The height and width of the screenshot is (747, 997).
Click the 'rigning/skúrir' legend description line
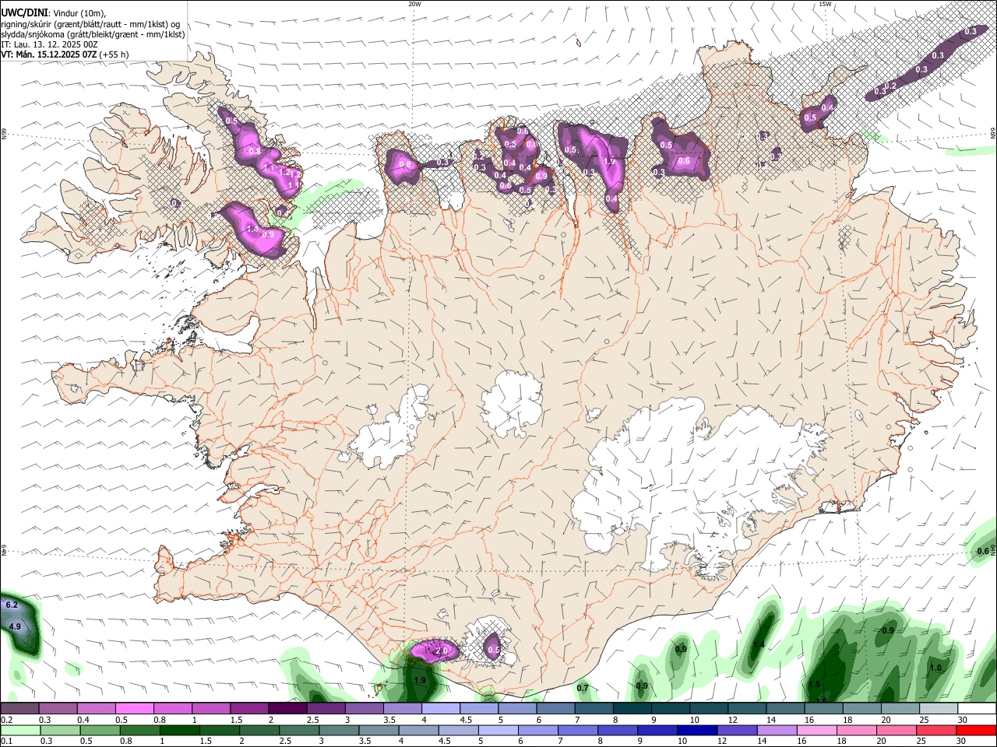[x=90, y=23]
